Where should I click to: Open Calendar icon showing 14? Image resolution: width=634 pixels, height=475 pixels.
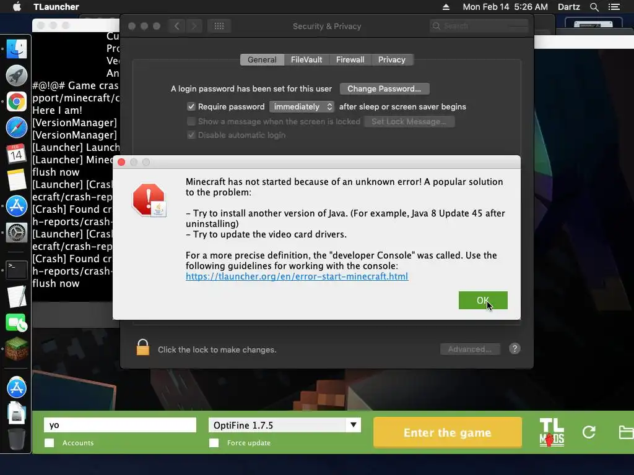[x=17, y=154]
